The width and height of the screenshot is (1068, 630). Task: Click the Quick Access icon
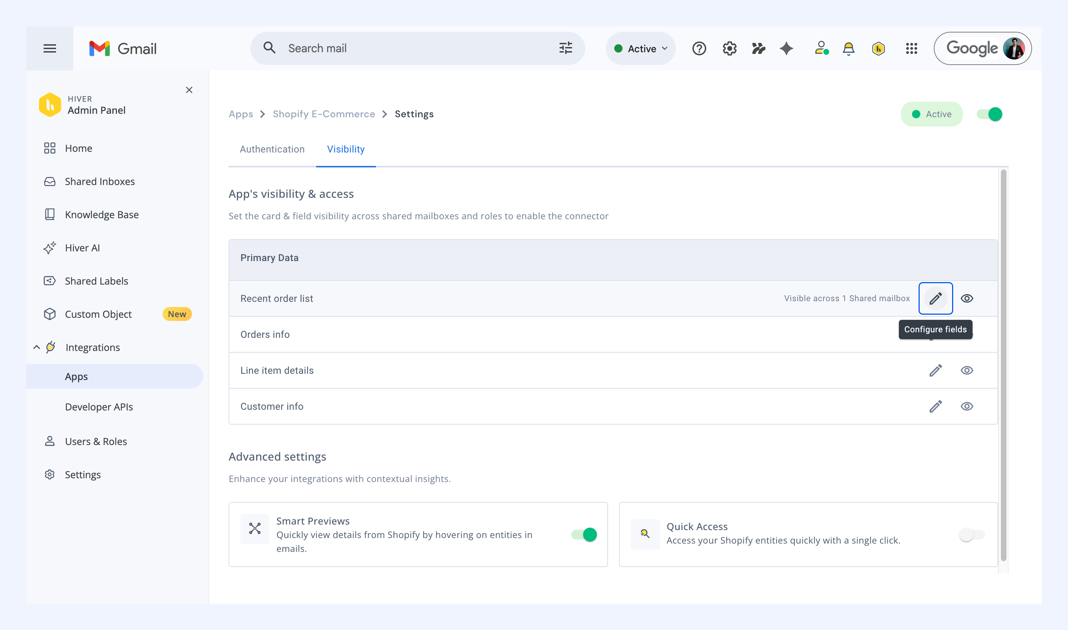(x=645, y=534)
